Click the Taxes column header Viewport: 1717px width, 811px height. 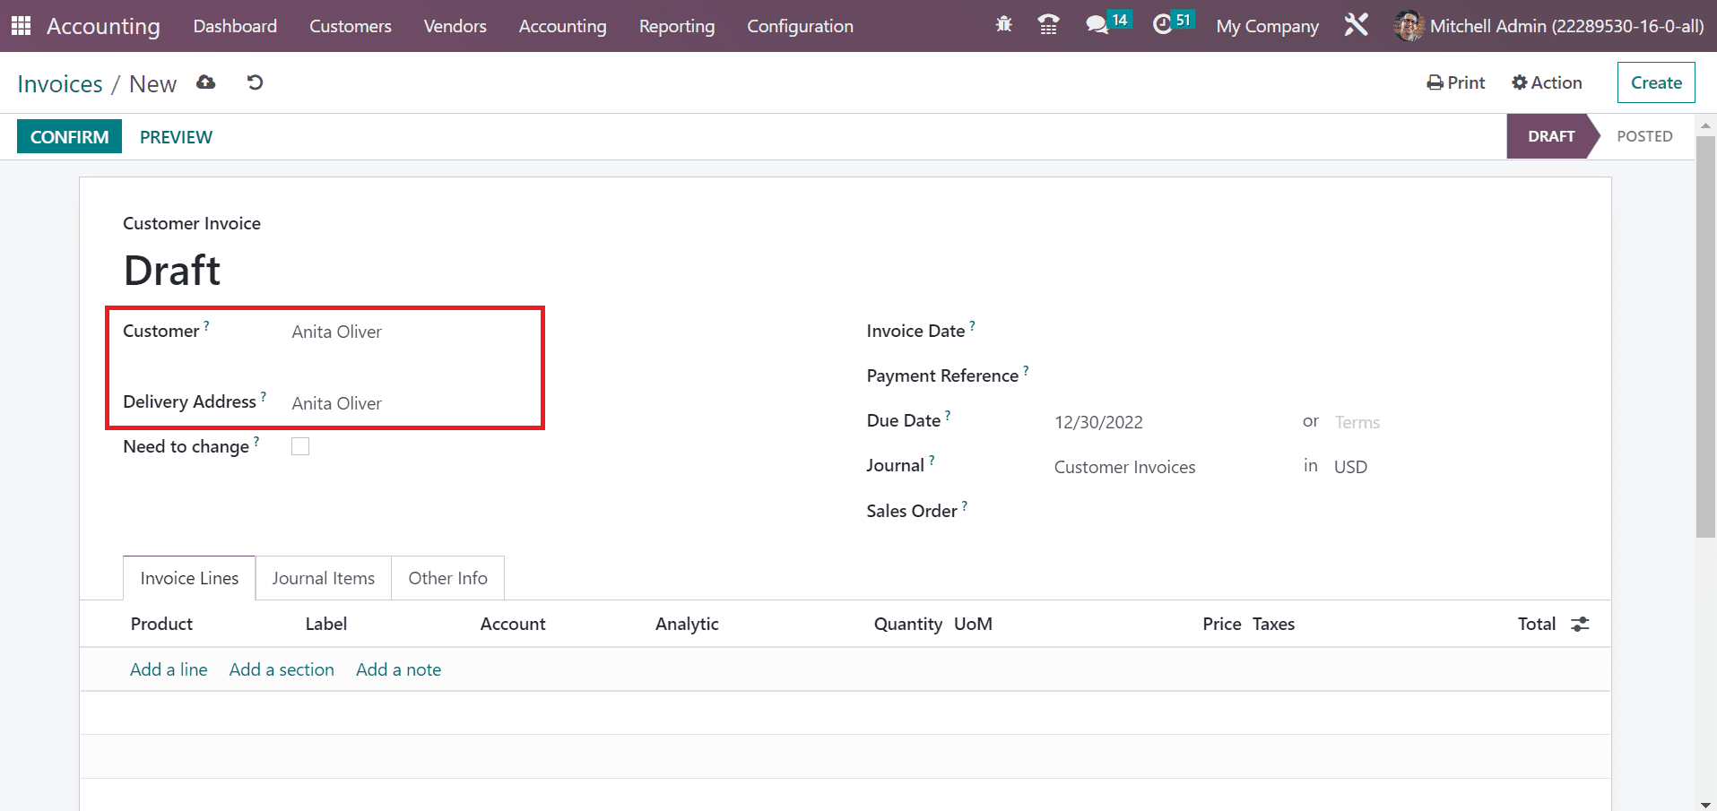[1273, 624]
